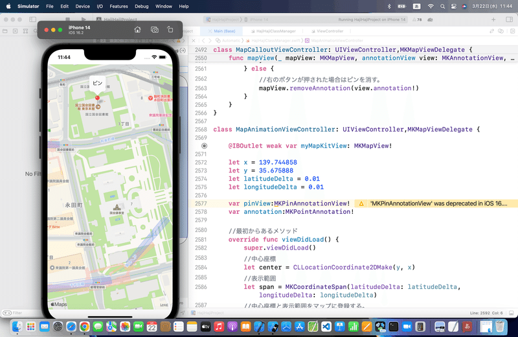Rotate the iPhone 14 simulator device
Screen dimensions: 518x337
pos(170,30)
